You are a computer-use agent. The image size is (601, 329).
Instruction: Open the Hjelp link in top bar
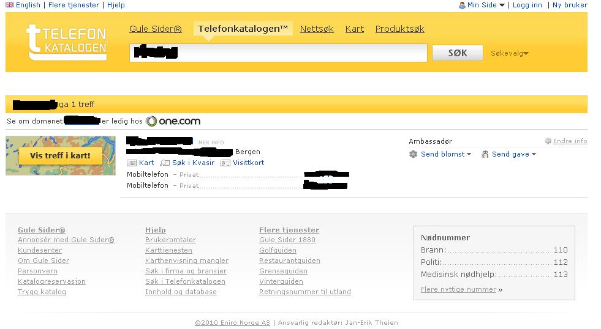116,5
